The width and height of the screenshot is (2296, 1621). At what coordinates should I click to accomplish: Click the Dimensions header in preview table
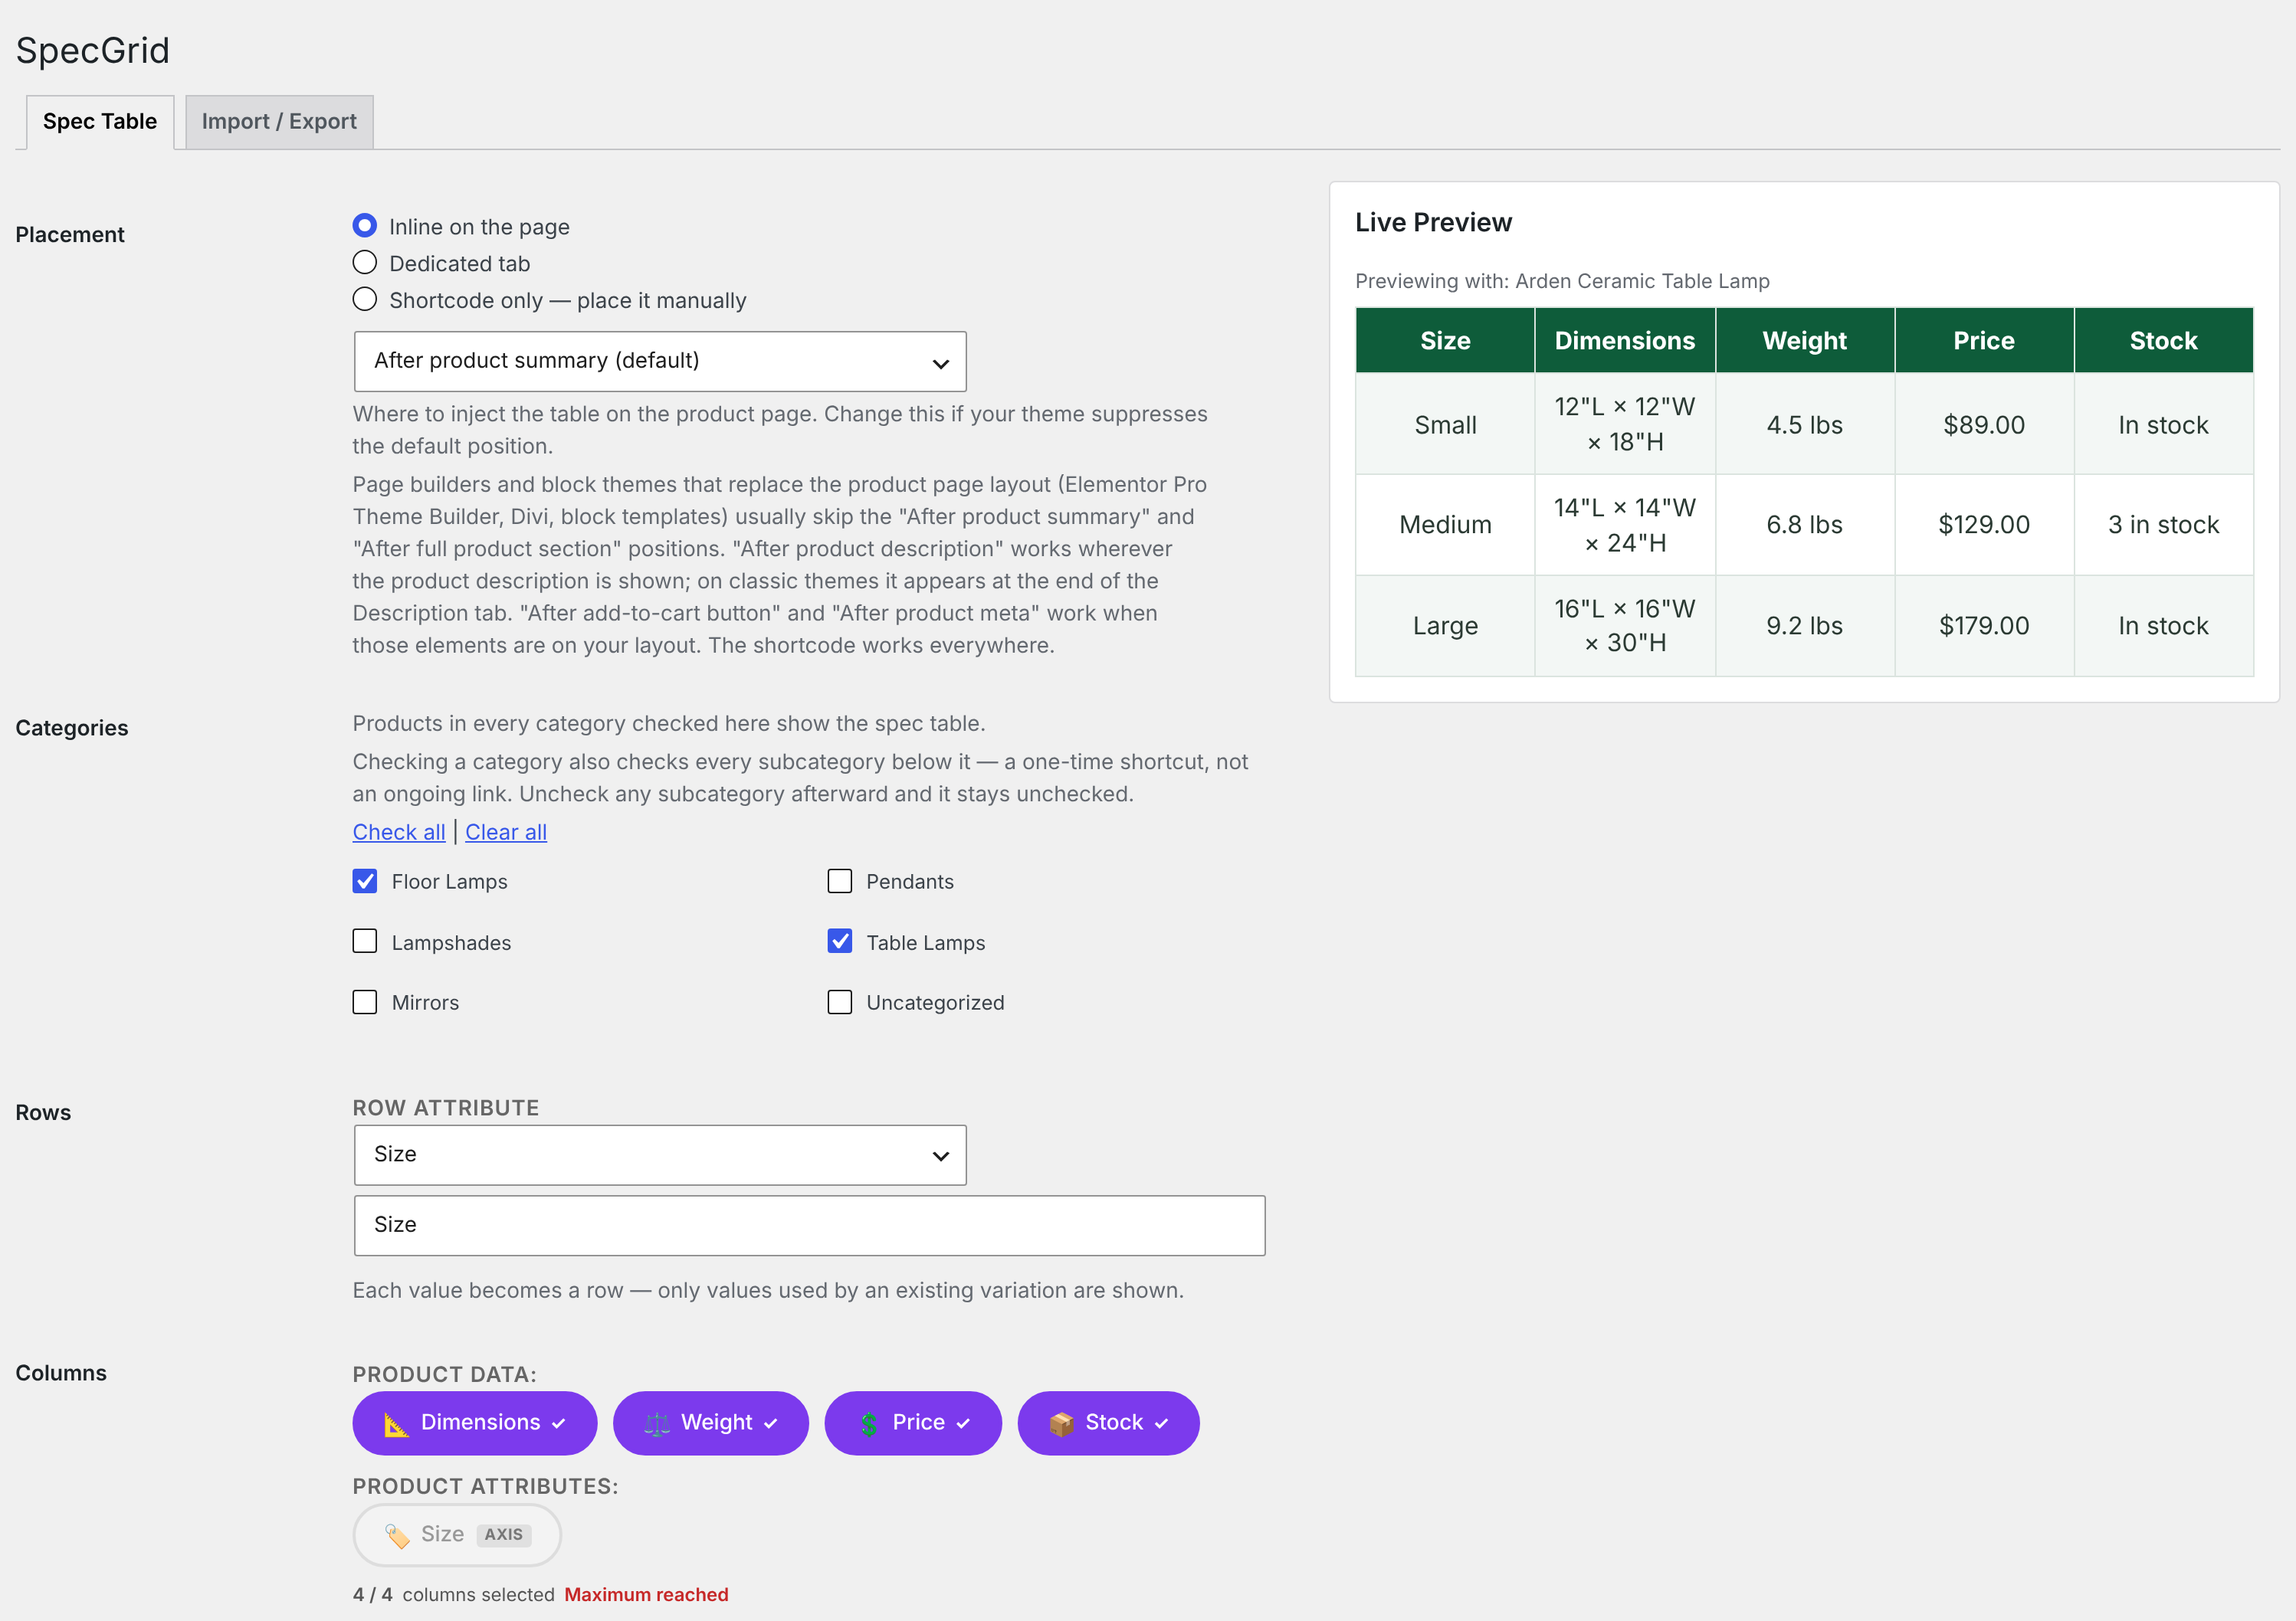point(1625,341)
